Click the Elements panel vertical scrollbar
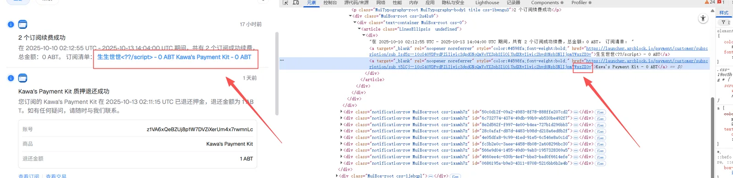 pos(712,137)
